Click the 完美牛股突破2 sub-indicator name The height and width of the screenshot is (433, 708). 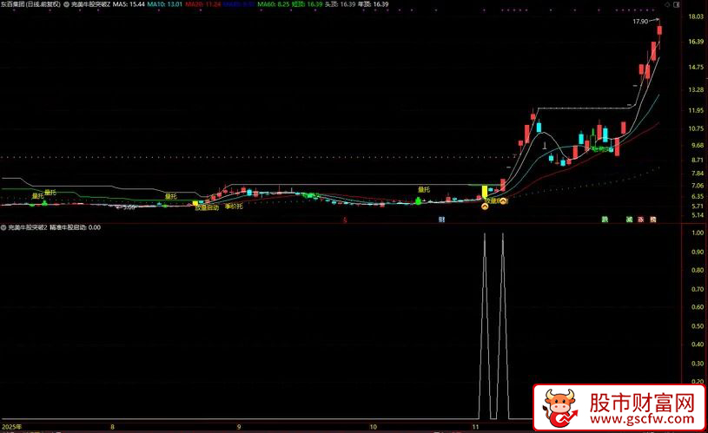[28, 227]
